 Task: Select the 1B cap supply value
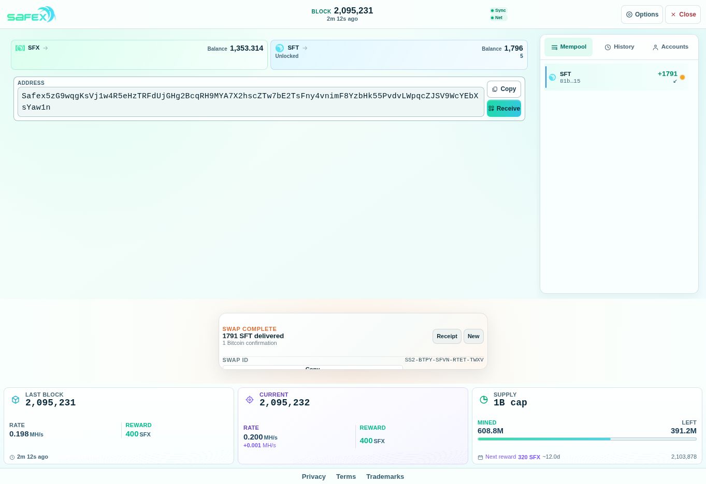[510, 403]
